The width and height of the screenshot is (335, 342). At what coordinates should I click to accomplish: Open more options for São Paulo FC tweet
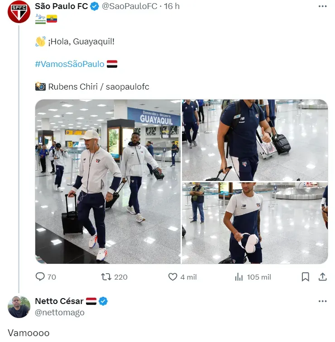pos(322,6)
